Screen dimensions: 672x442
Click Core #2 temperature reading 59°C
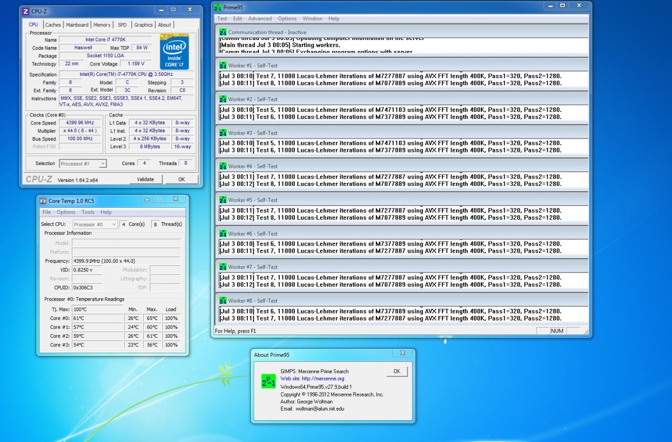pyautogui.click(x=98, y=336)
